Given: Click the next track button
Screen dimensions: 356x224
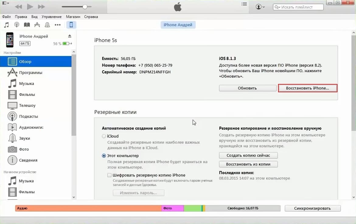Looking at the screenshot, I should pos(41,7).
